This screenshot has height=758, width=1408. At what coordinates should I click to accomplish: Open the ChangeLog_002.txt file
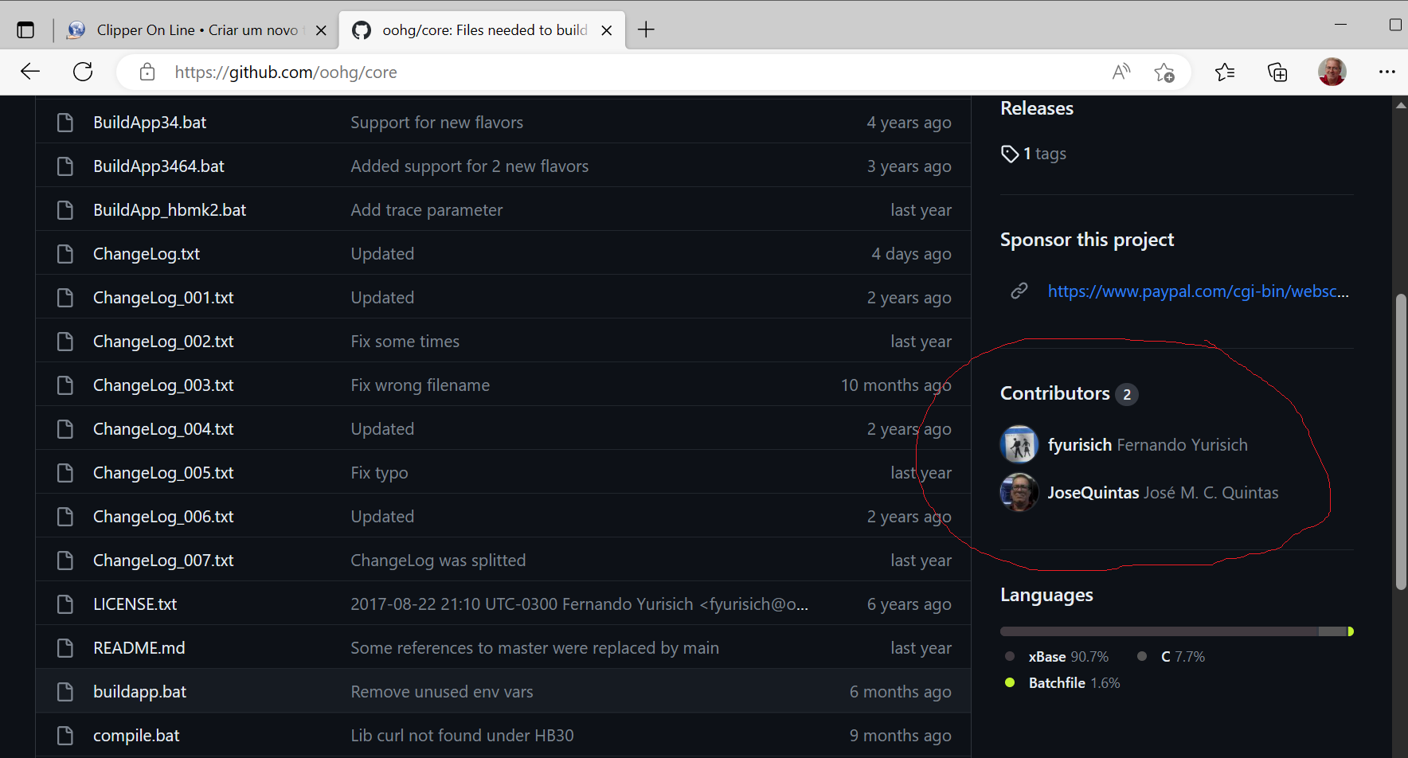tap(163, 342)
